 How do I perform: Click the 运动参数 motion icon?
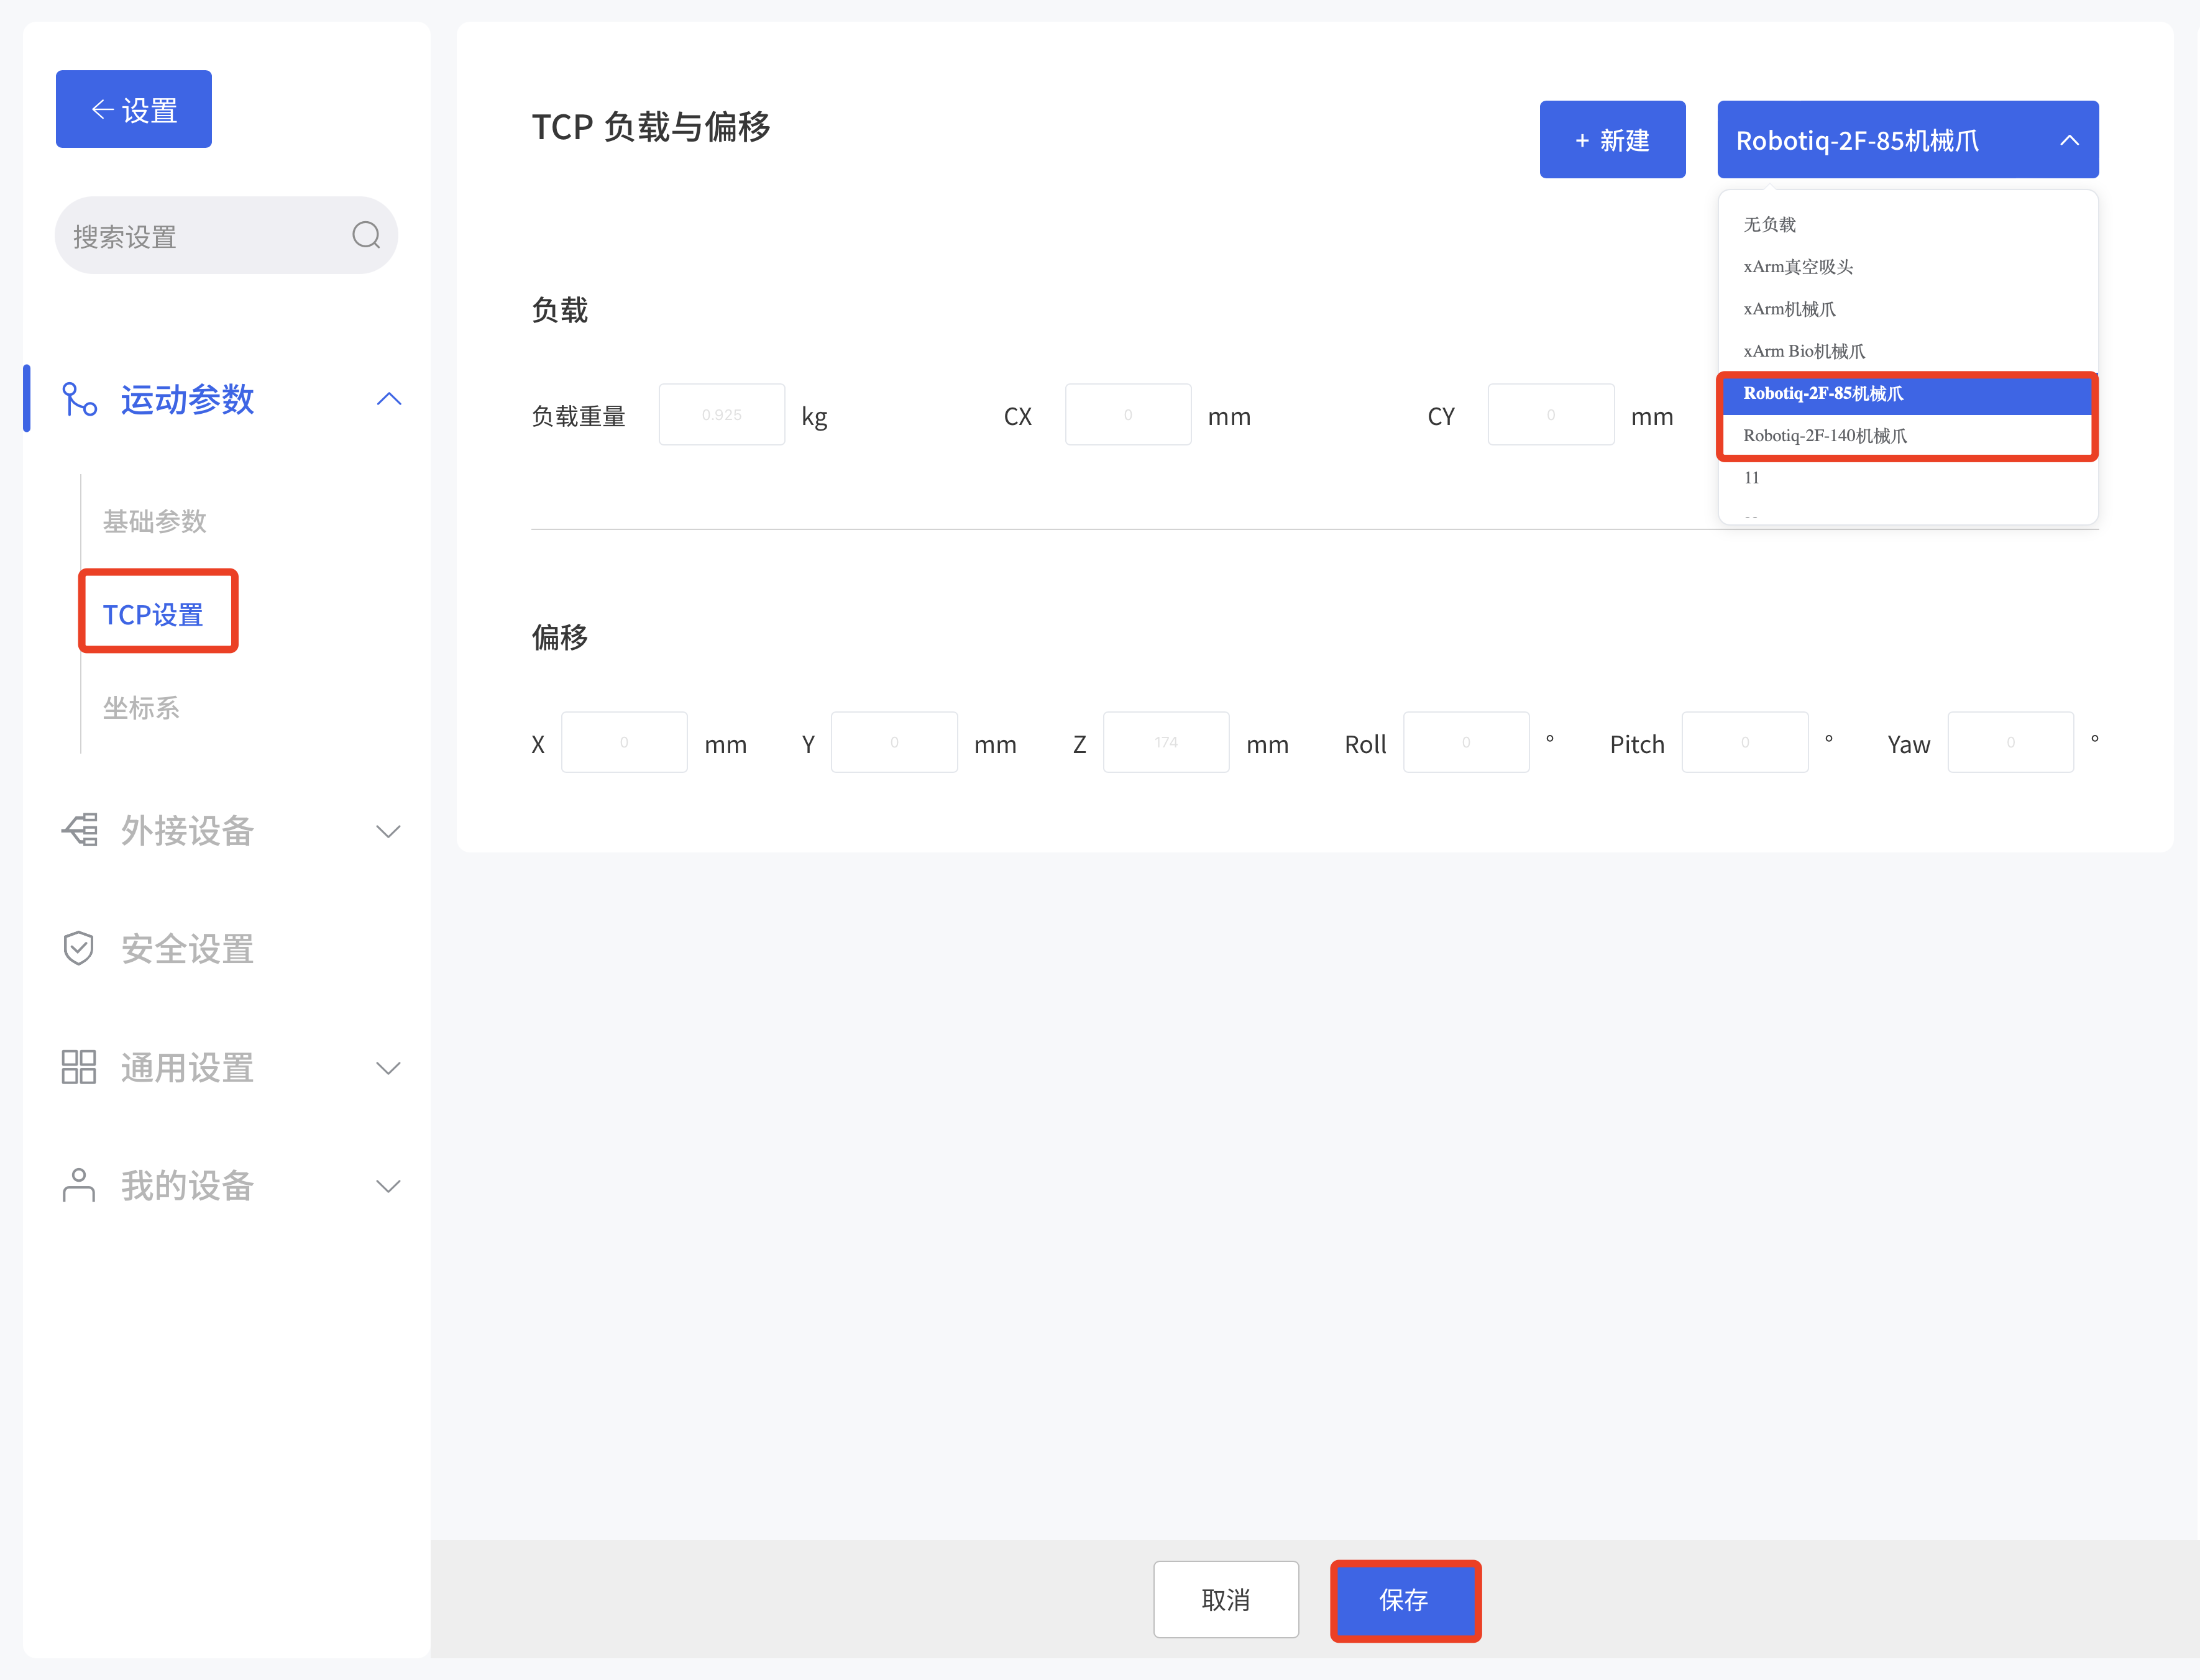79,399
